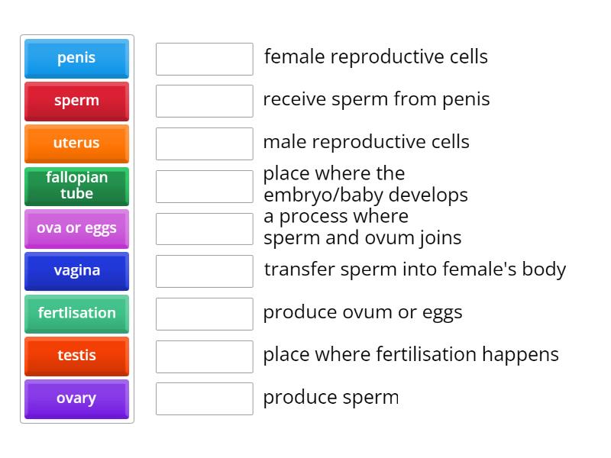
Task: Select the testis term tile
Action: click(76, 356)
